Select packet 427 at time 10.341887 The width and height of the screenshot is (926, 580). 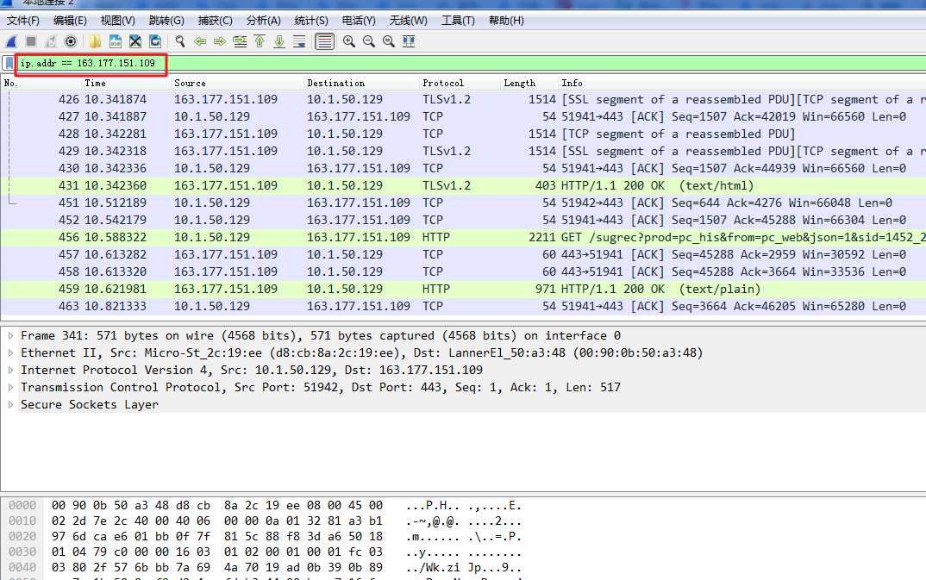(463, 117)
